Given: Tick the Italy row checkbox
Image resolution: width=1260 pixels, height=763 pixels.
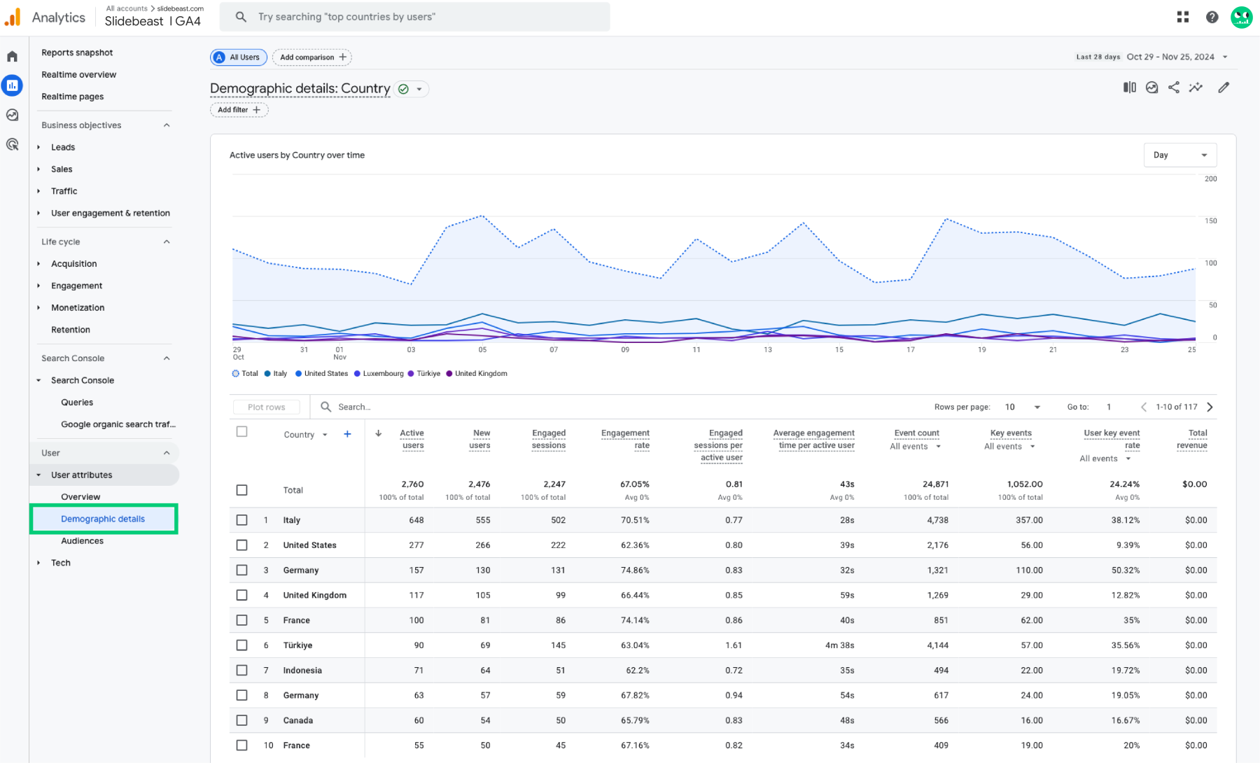Looking at the screenshot, I should point(241,520).
